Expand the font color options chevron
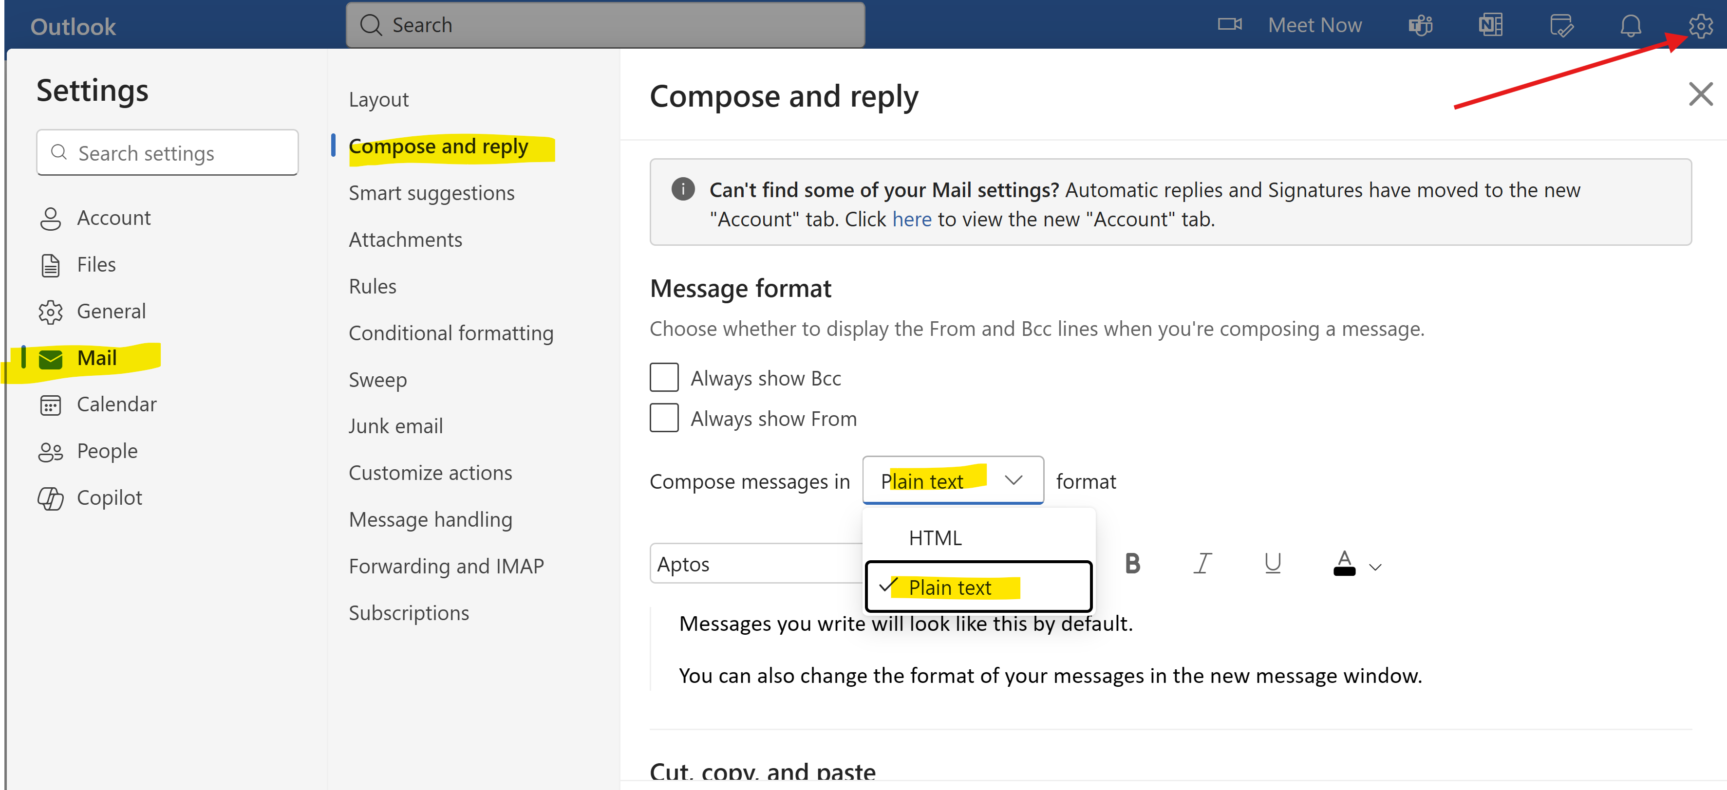The image size is (1727, 790). [x=1376, y=566]
